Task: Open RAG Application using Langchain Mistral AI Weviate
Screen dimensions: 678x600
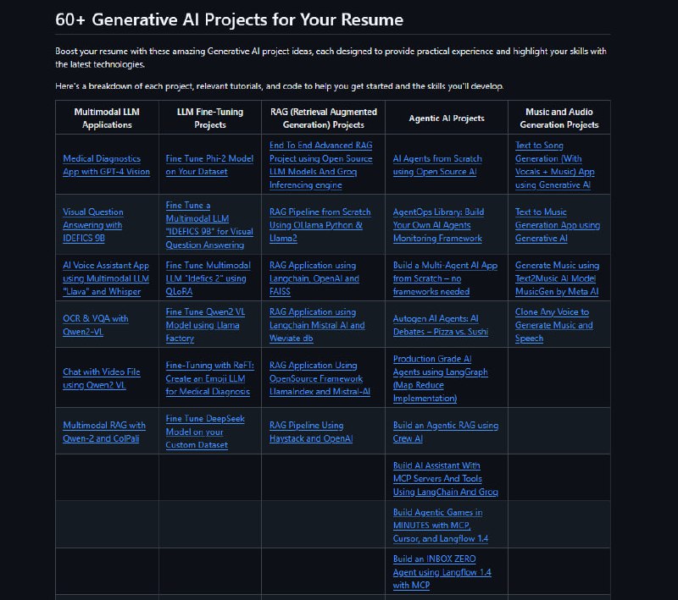Action: pyautogui.click(x=317, y=325)
